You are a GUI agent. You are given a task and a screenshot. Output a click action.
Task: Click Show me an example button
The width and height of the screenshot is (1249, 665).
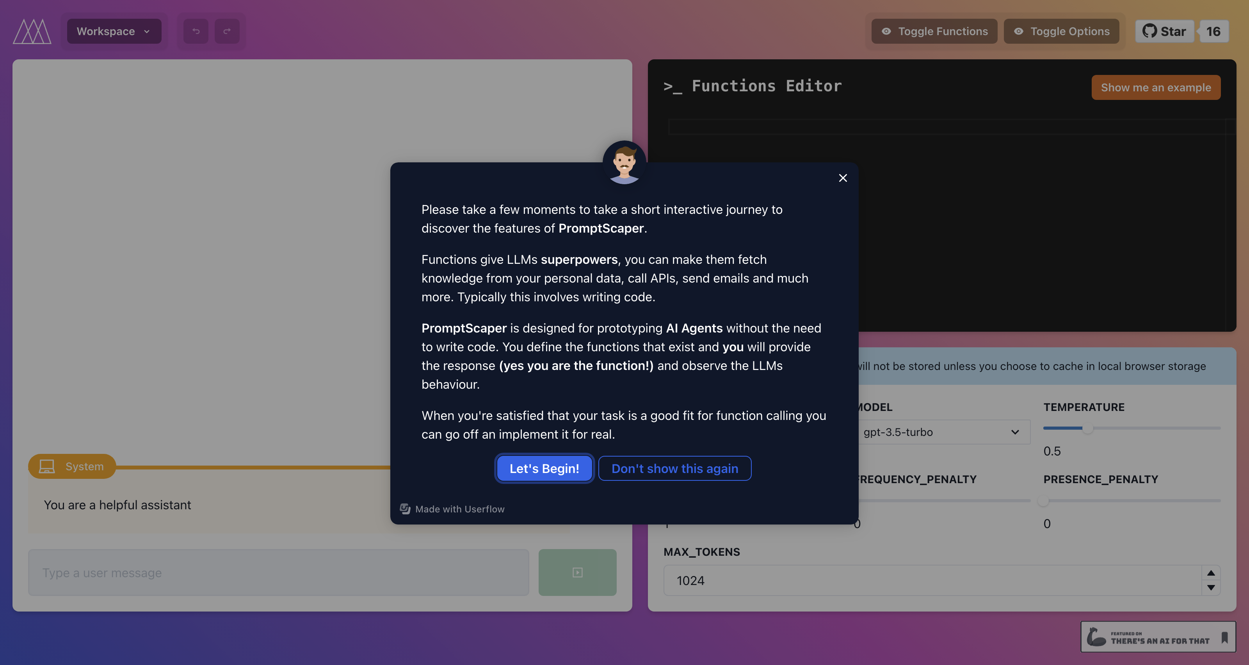[1155, 87]
